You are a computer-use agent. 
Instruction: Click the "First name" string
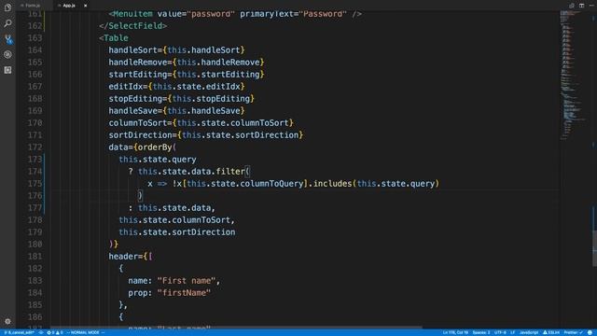187,281
